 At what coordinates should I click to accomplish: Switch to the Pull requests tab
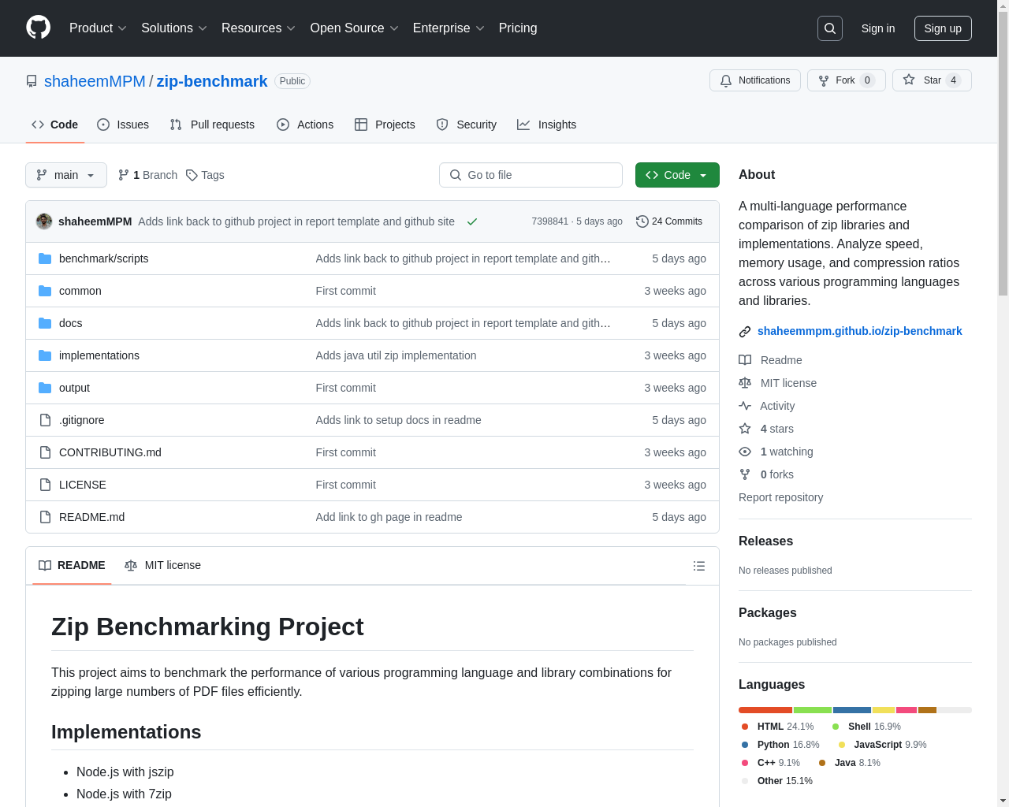(x=212, y=125)
